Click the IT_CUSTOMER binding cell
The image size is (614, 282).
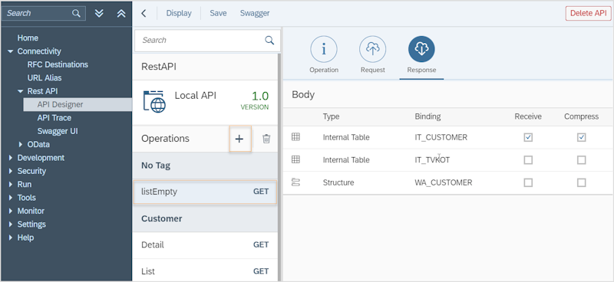click(x=441, y=137)
